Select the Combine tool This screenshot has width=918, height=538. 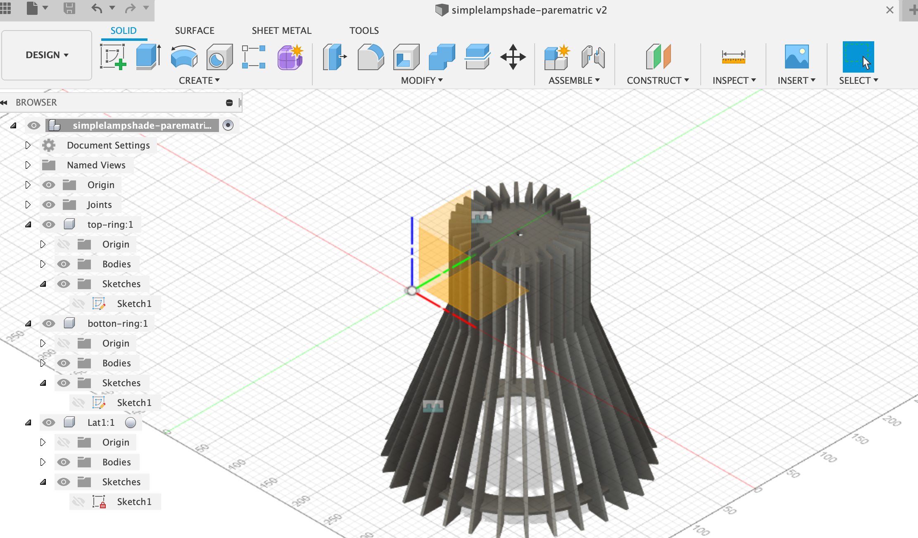point(442,57)
